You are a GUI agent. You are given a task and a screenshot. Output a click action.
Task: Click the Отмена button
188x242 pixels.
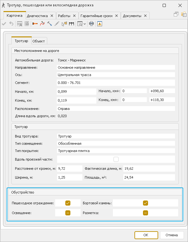point(172,235)
